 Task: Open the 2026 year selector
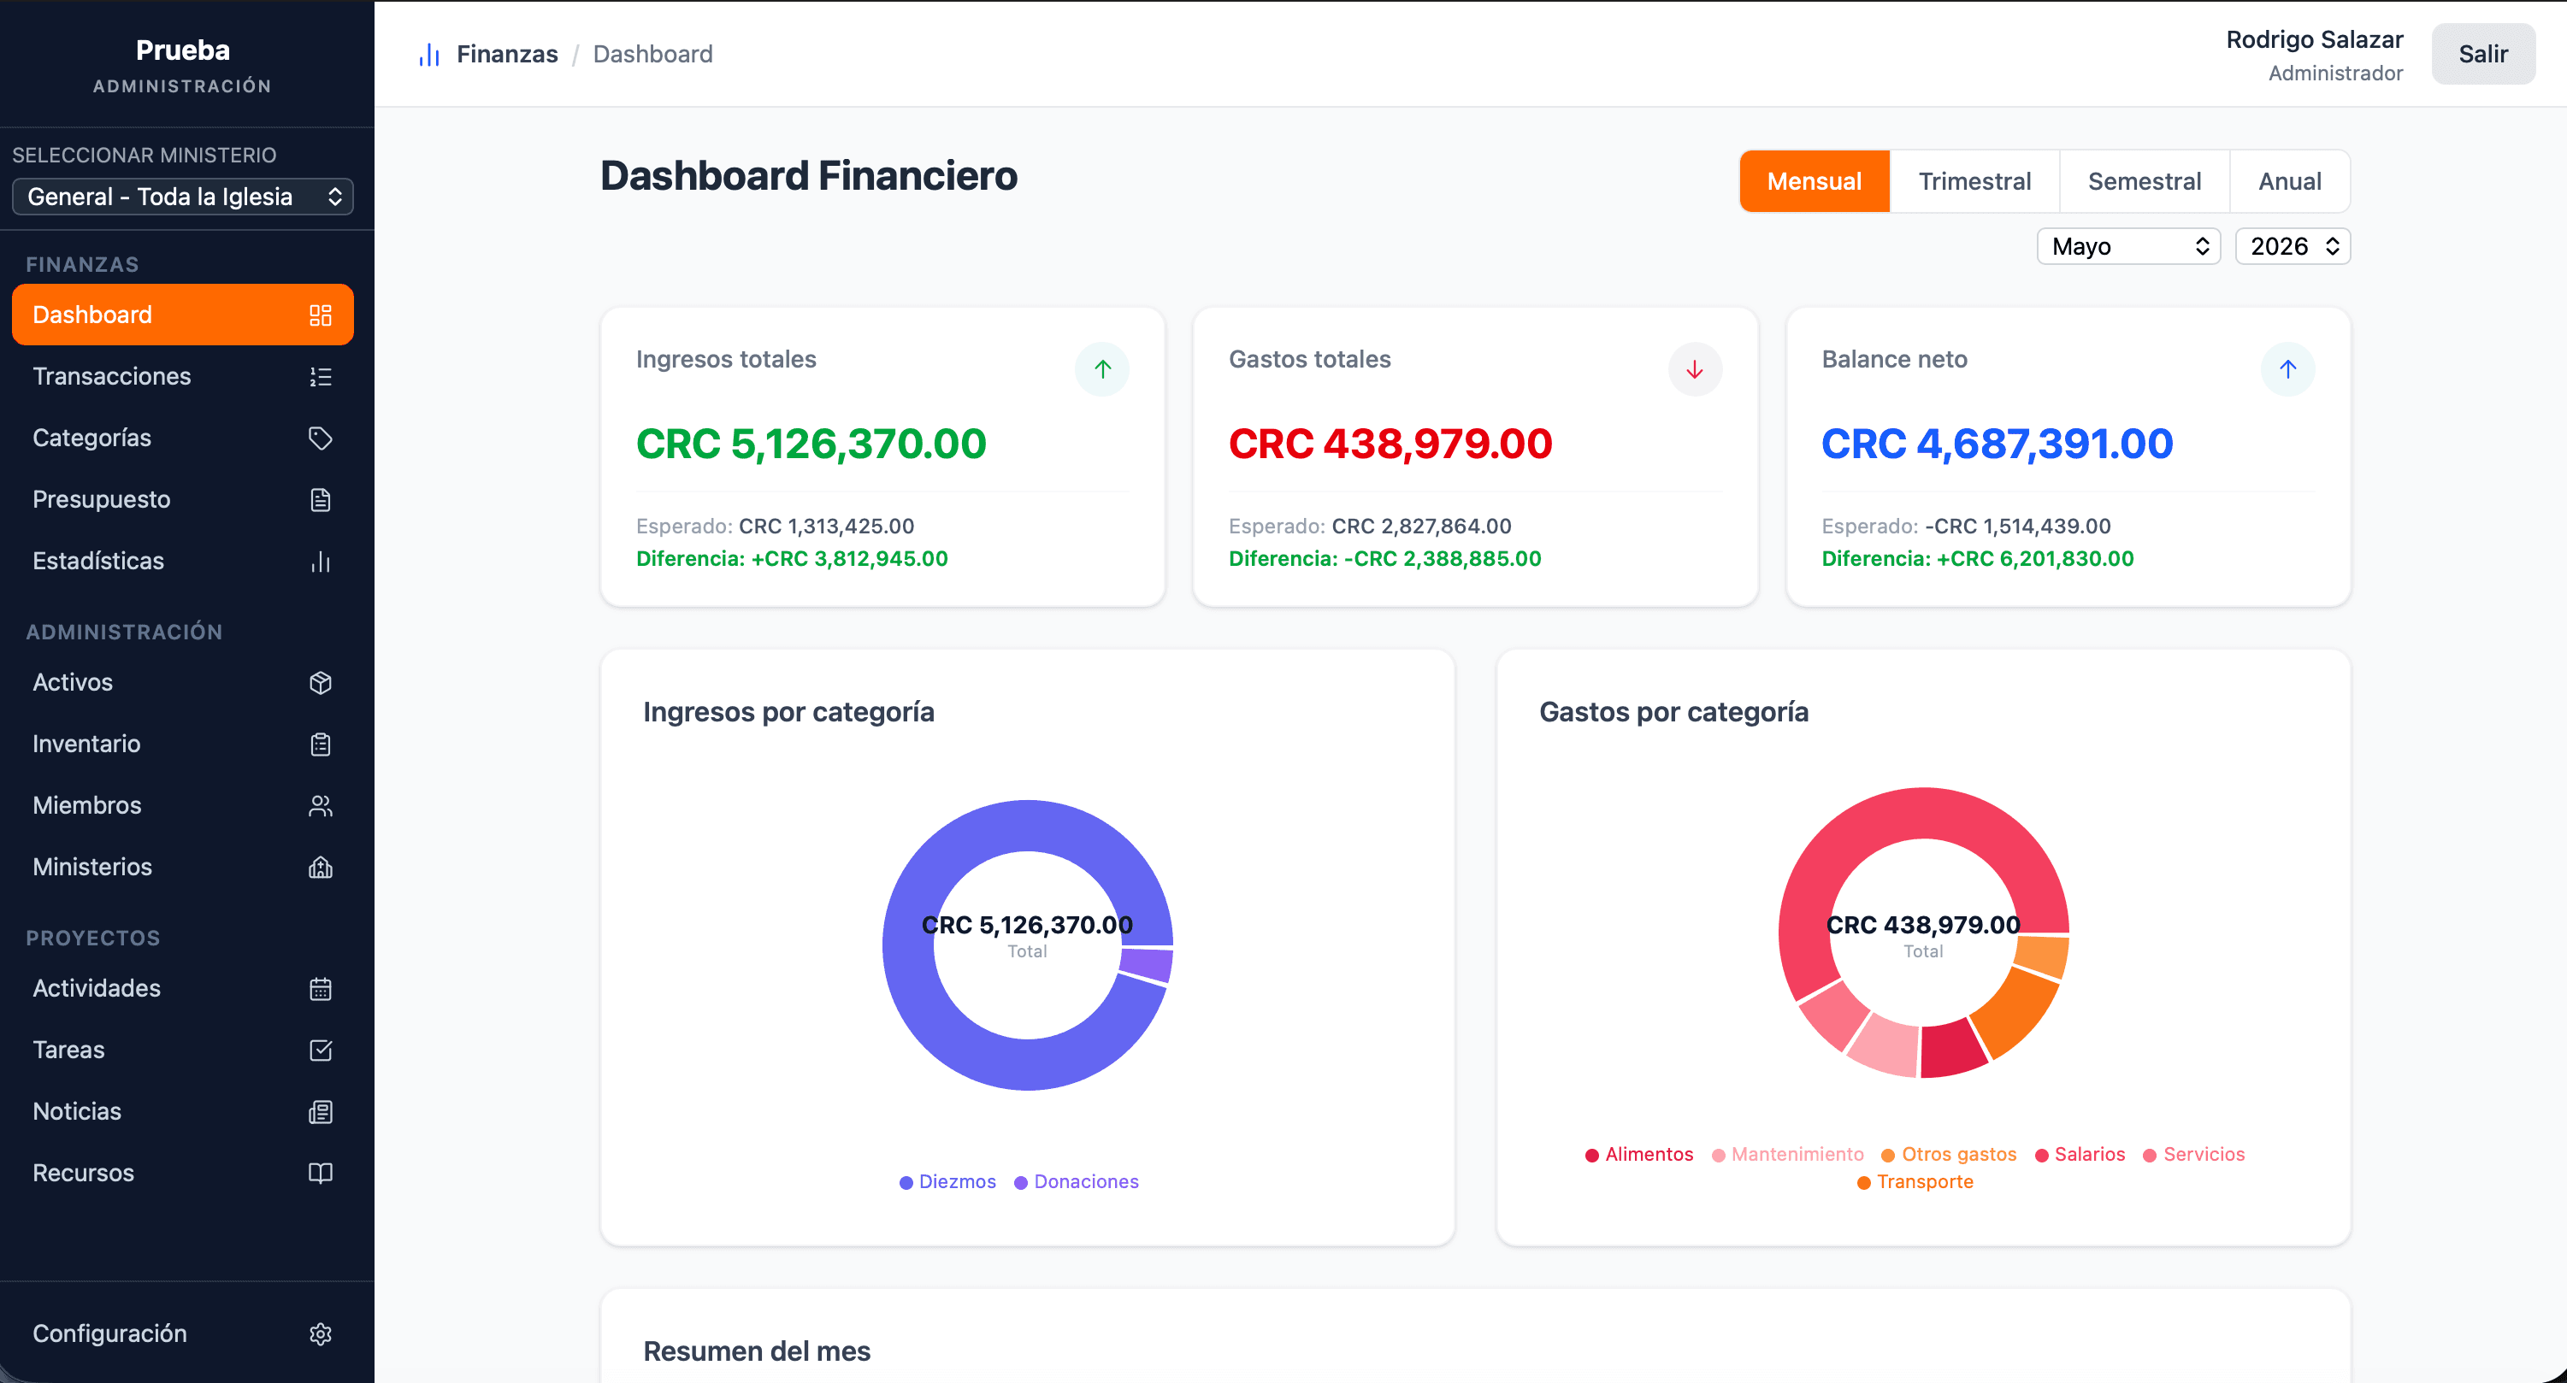(2292, 246)
